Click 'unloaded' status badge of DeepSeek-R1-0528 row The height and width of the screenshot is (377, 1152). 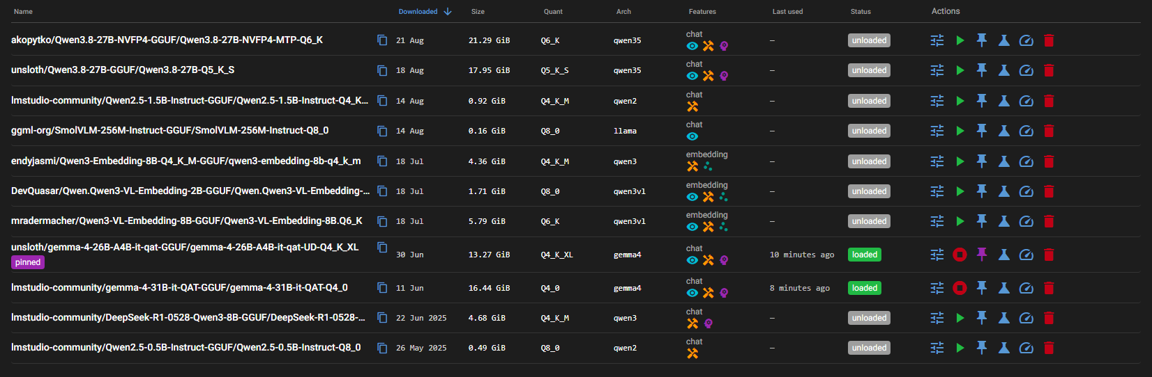click(x=869, y=318)
